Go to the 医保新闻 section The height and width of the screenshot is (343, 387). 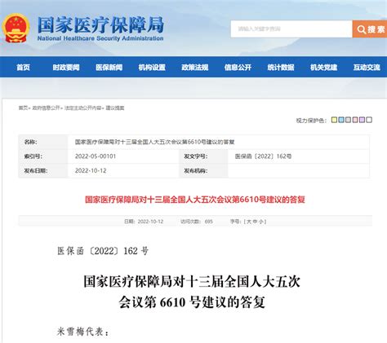click(109, 67)
